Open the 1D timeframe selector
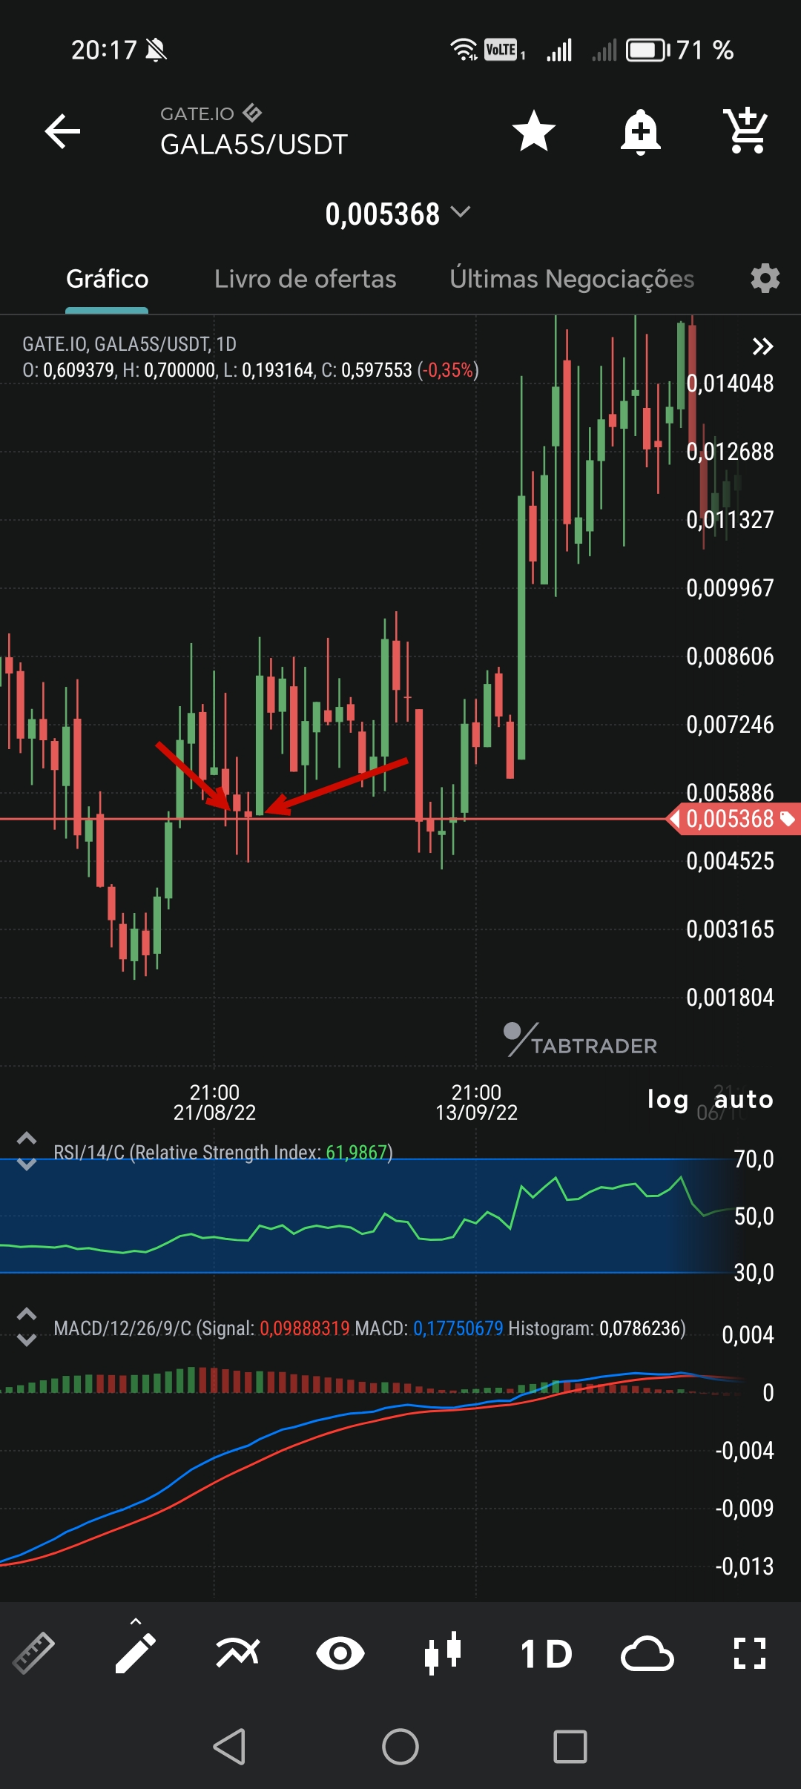 pos(546,1654)
